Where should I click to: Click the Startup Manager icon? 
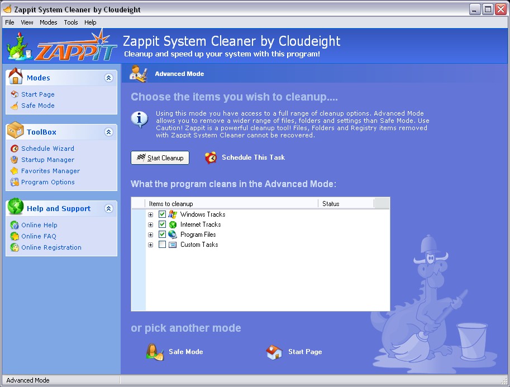[x=15, y=160]
